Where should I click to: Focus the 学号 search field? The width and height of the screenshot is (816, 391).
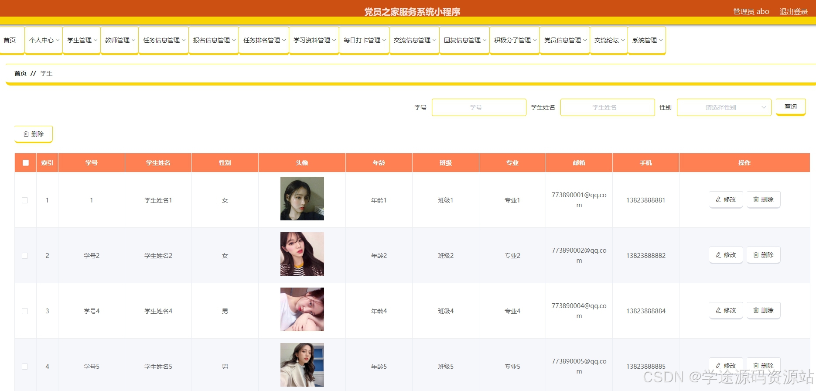479,107
